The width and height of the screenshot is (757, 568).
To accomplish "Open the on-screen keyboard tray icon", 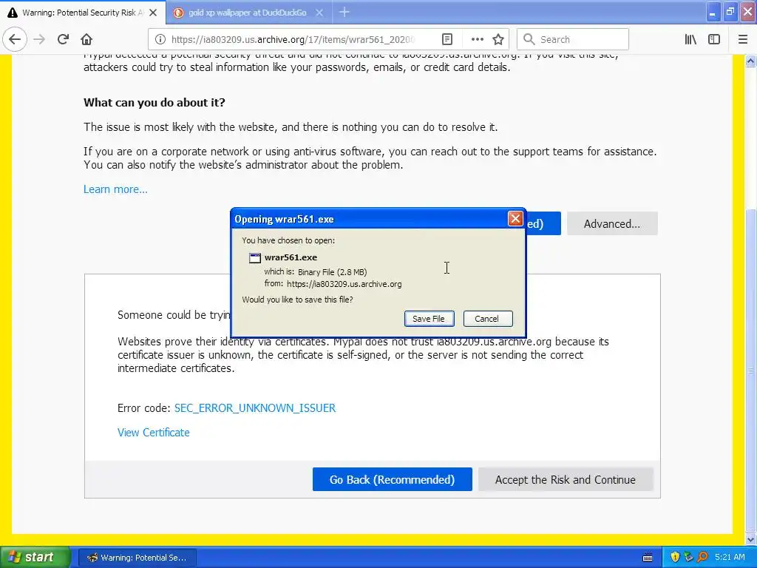I will click(648, 558).
